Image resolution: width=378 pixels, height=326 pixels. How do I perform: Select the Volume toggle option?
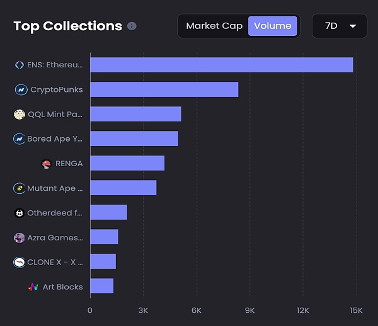pos(272,26)
